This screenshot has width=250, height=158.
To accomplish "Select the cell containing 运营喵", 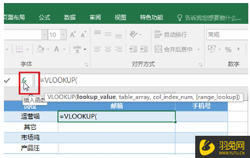I will [x=31, y=116].
